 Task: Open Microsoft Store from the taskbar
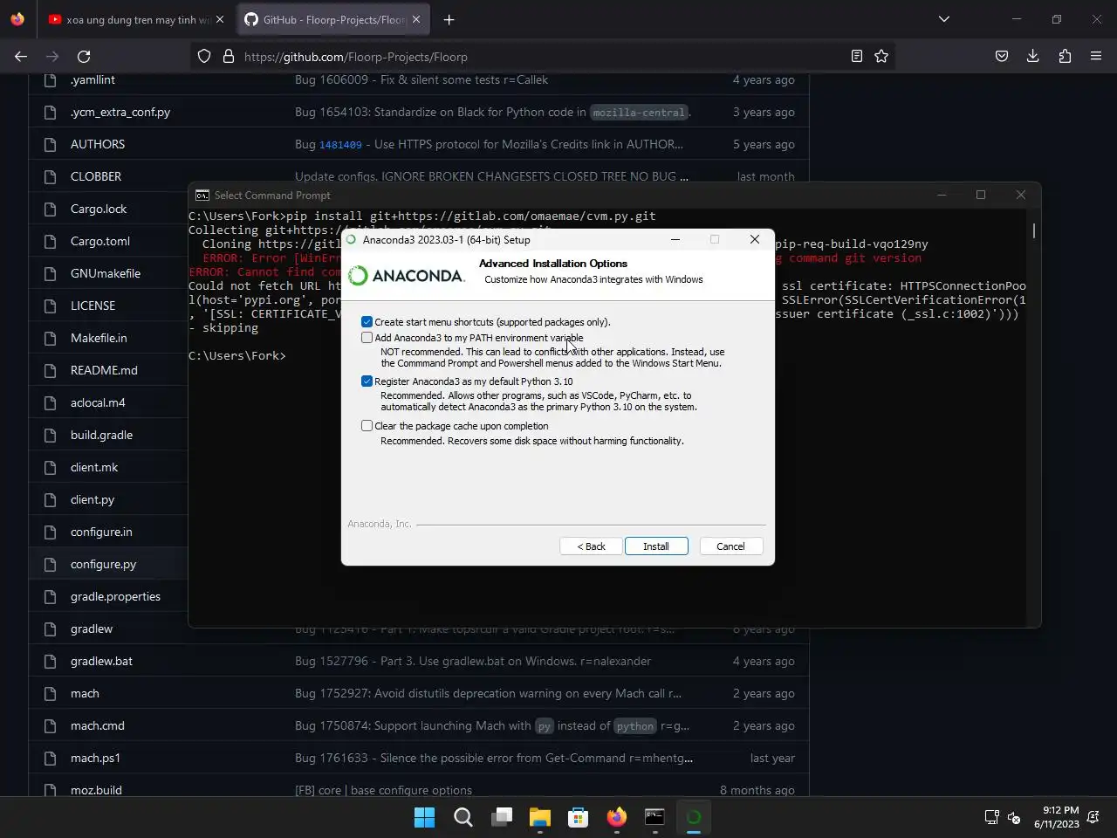tap(579, 817)
